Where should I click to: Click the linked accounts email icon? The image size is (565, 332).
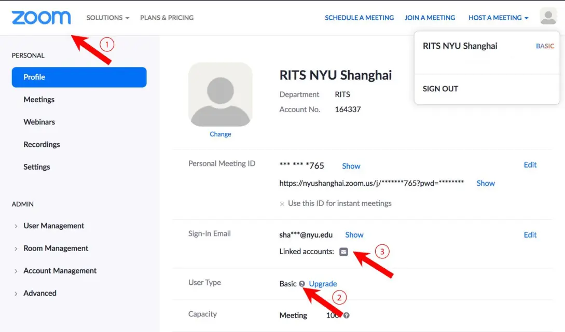(x=343, y=252)
